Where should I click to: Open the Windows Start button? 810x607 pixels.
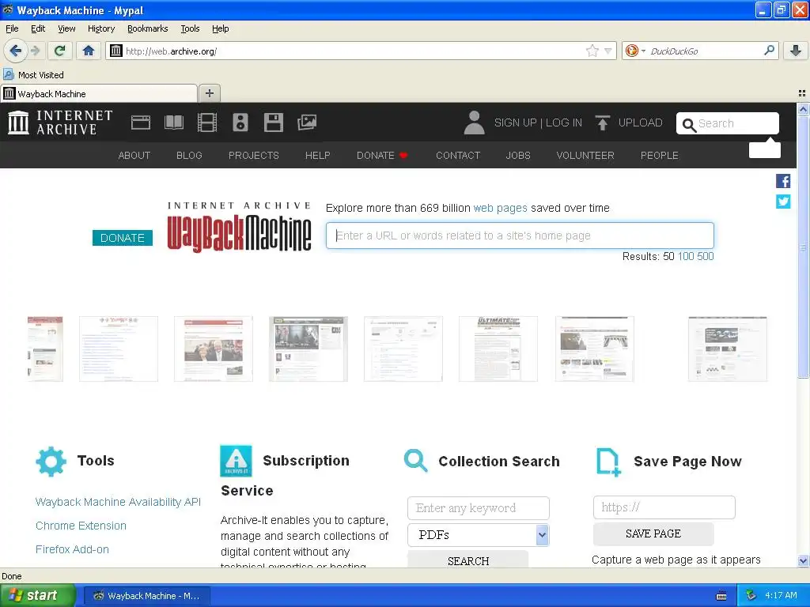(x=38, y=596)
